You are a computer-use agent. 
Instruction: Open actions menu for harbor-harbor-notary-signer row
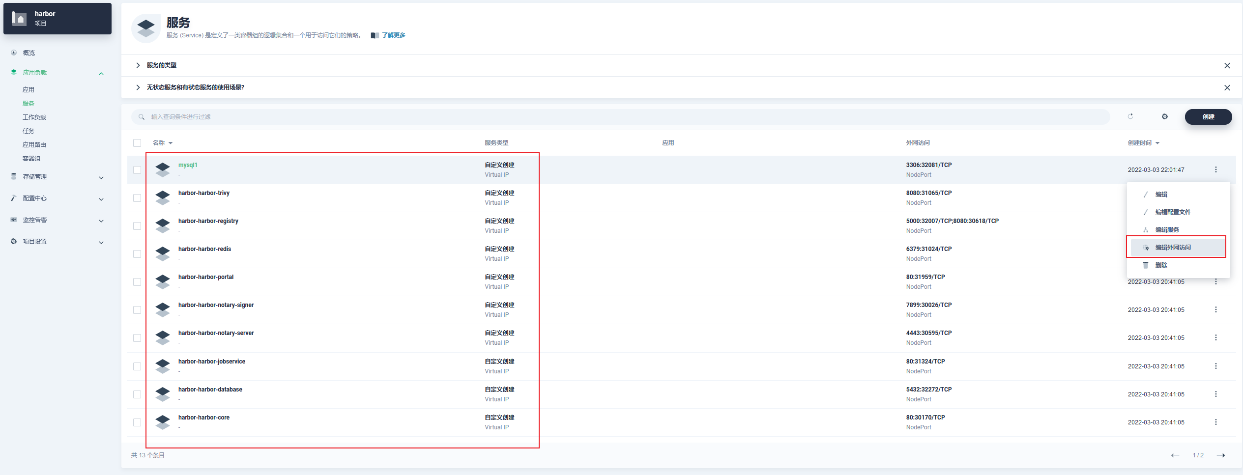pos(1216,309)
